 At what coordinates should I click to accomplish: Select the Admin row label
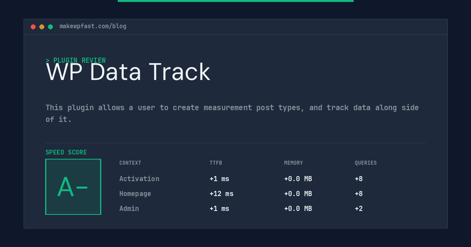click(x=129, y=209)
